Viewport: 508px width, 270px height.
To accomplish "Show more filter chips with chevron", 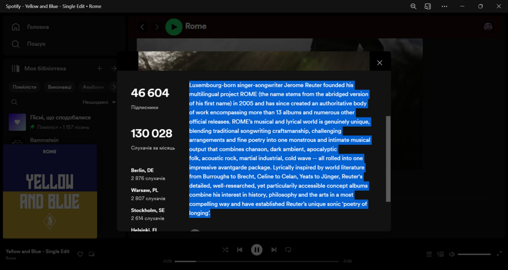I will tap(114, 87).
